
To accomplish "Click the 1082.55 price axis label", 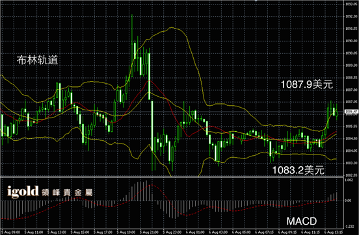I will [351, 175].
